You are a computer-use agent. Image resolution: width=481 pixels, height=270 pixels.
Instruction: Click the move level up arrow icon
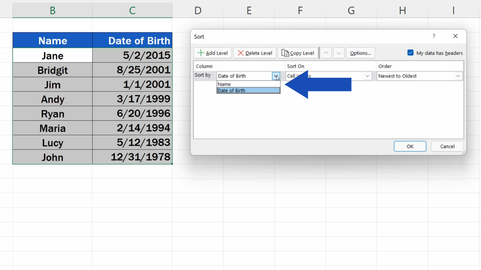[326, 53]
